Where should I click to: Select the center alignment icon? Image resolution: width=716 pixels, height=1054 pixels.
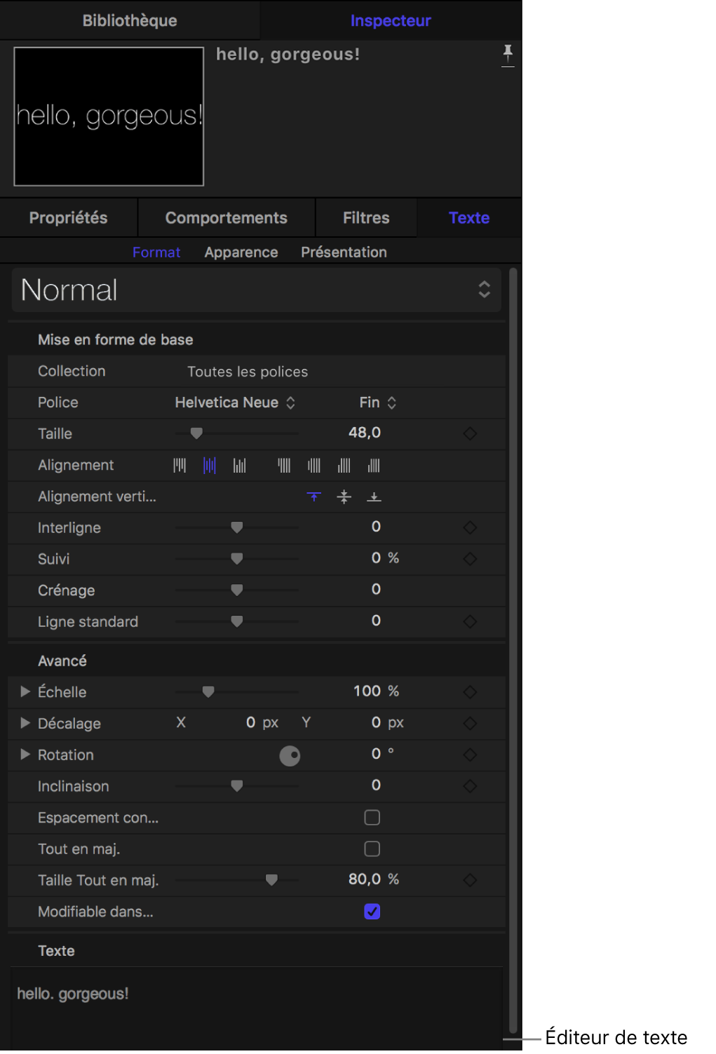pyautogui.click(x=210, y=466)
